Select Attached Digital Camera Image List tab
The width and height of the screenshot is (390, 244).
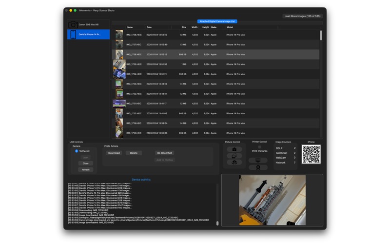(x=217, y=21)
